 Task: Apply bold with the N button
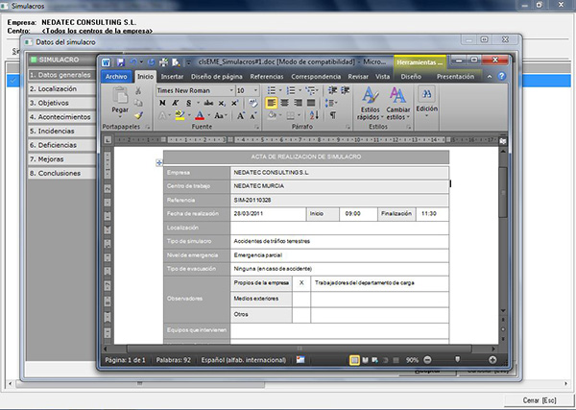(162, 104)
